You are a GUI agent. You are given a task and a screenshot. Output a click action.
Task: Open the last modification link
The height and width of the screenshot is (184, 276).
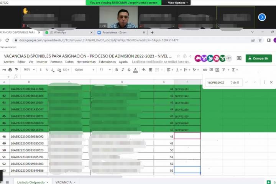(161, 62)
